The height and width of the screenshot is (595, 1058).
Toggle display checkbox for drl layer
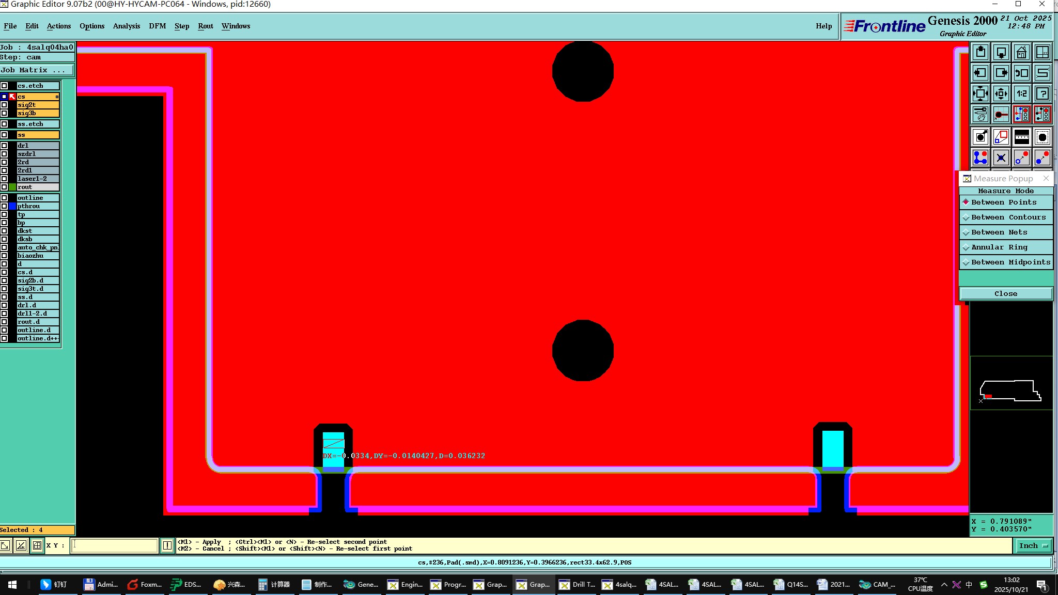4,146
